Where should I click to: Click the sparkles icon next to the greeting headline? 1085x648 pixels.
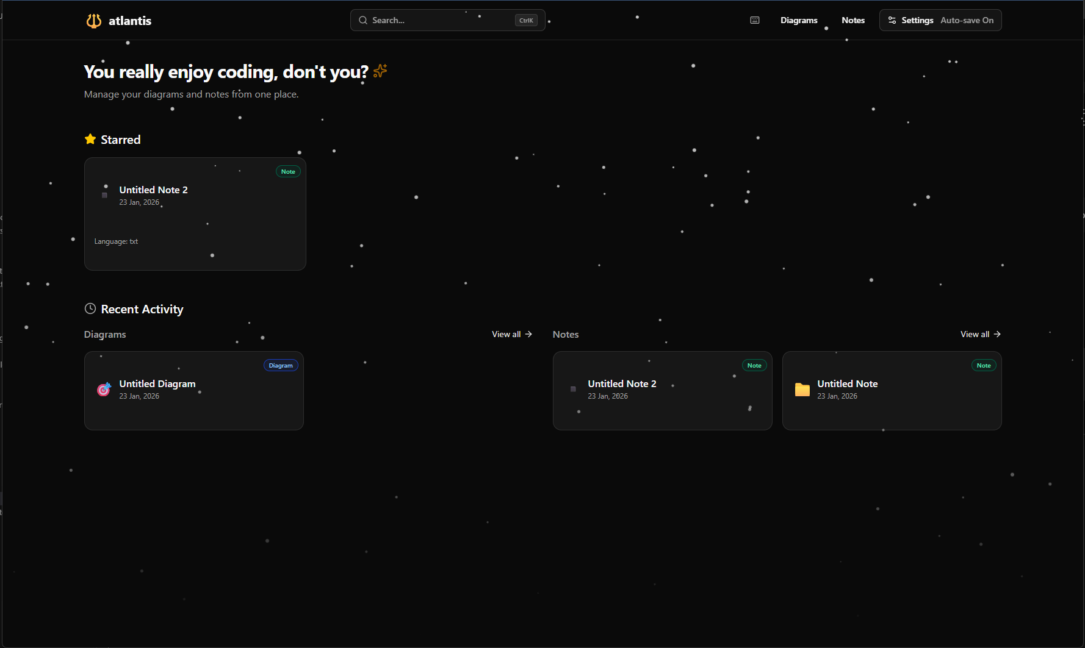(380, 71)
